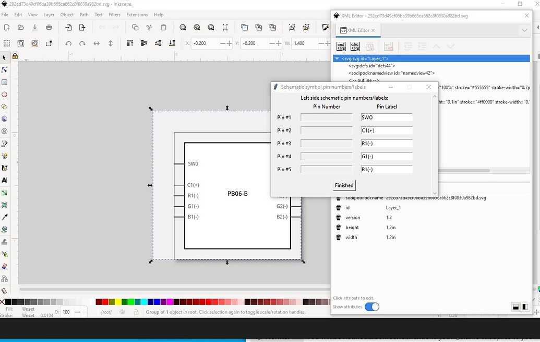Rotate selection 90° counter-clockwise
Screen dimensions: 540x342
coord(68,43)
